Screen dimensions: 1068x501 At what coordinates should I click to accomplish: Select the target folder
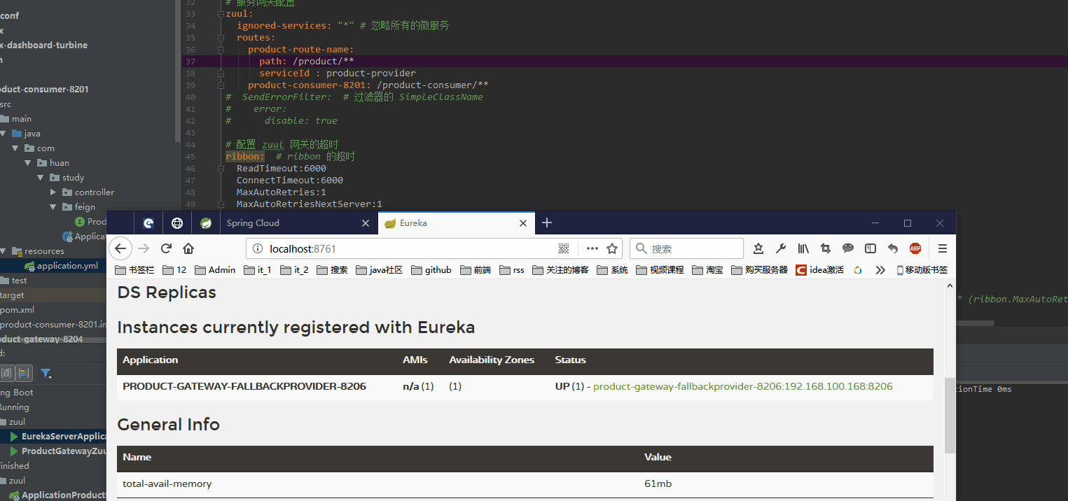13,295
